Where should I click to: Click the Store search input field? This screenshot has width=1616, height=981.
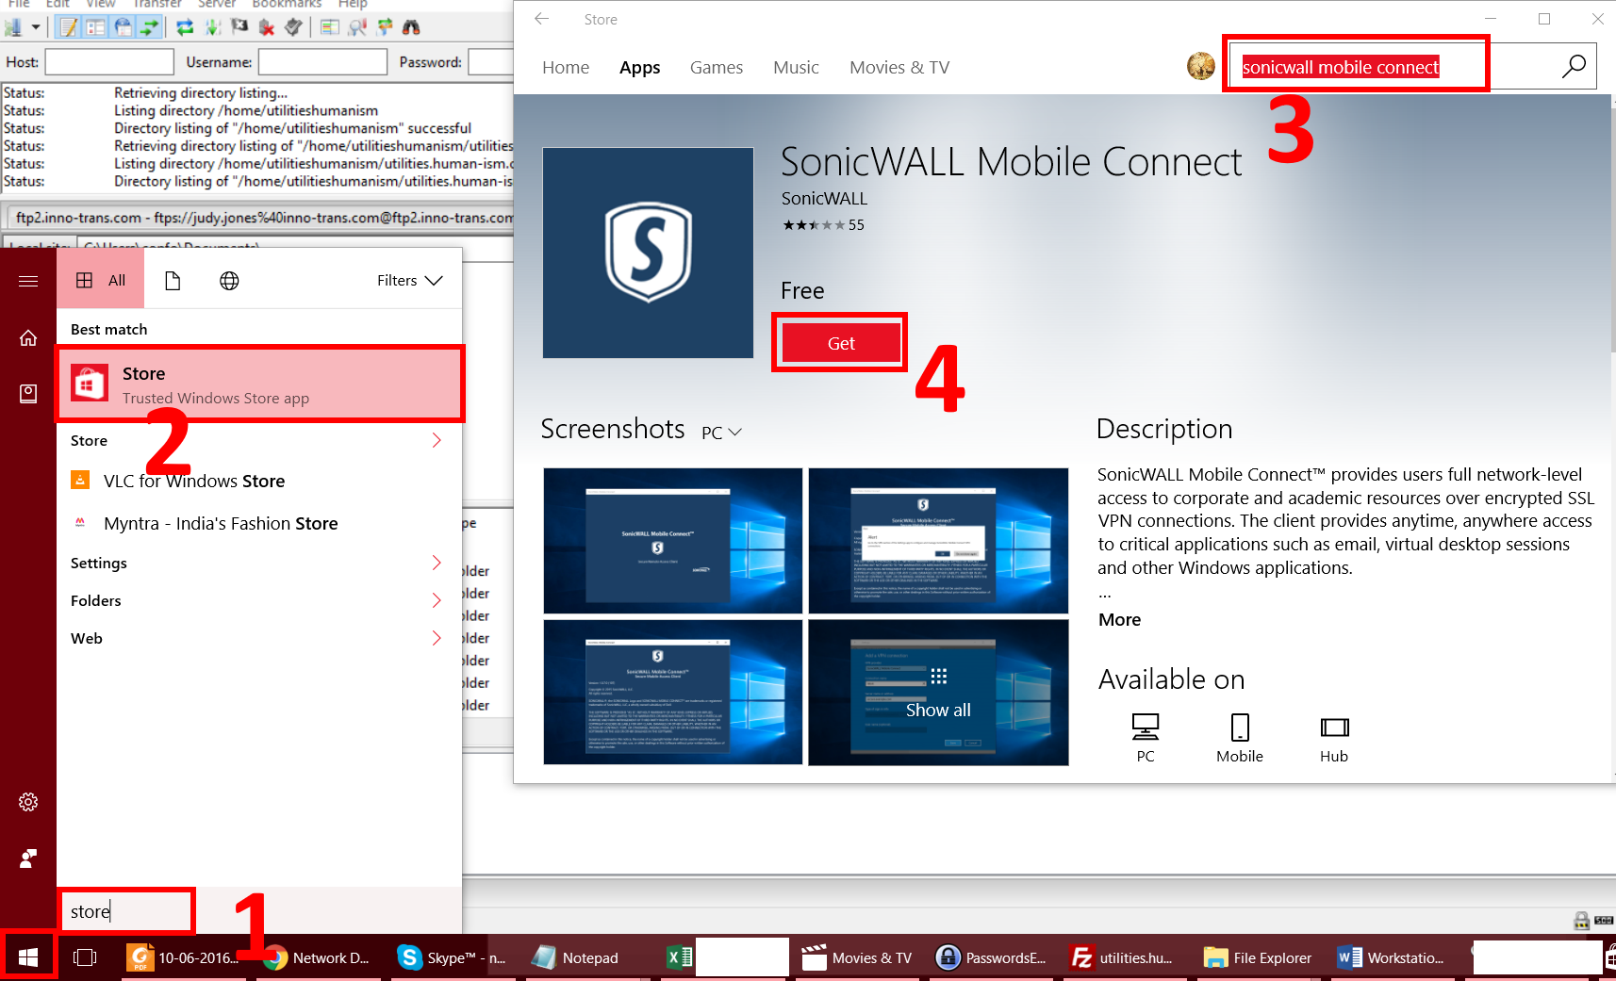(x=1355, y=66)
